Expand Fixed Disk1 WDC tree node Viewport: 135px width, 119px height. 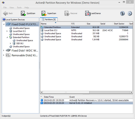4,50
